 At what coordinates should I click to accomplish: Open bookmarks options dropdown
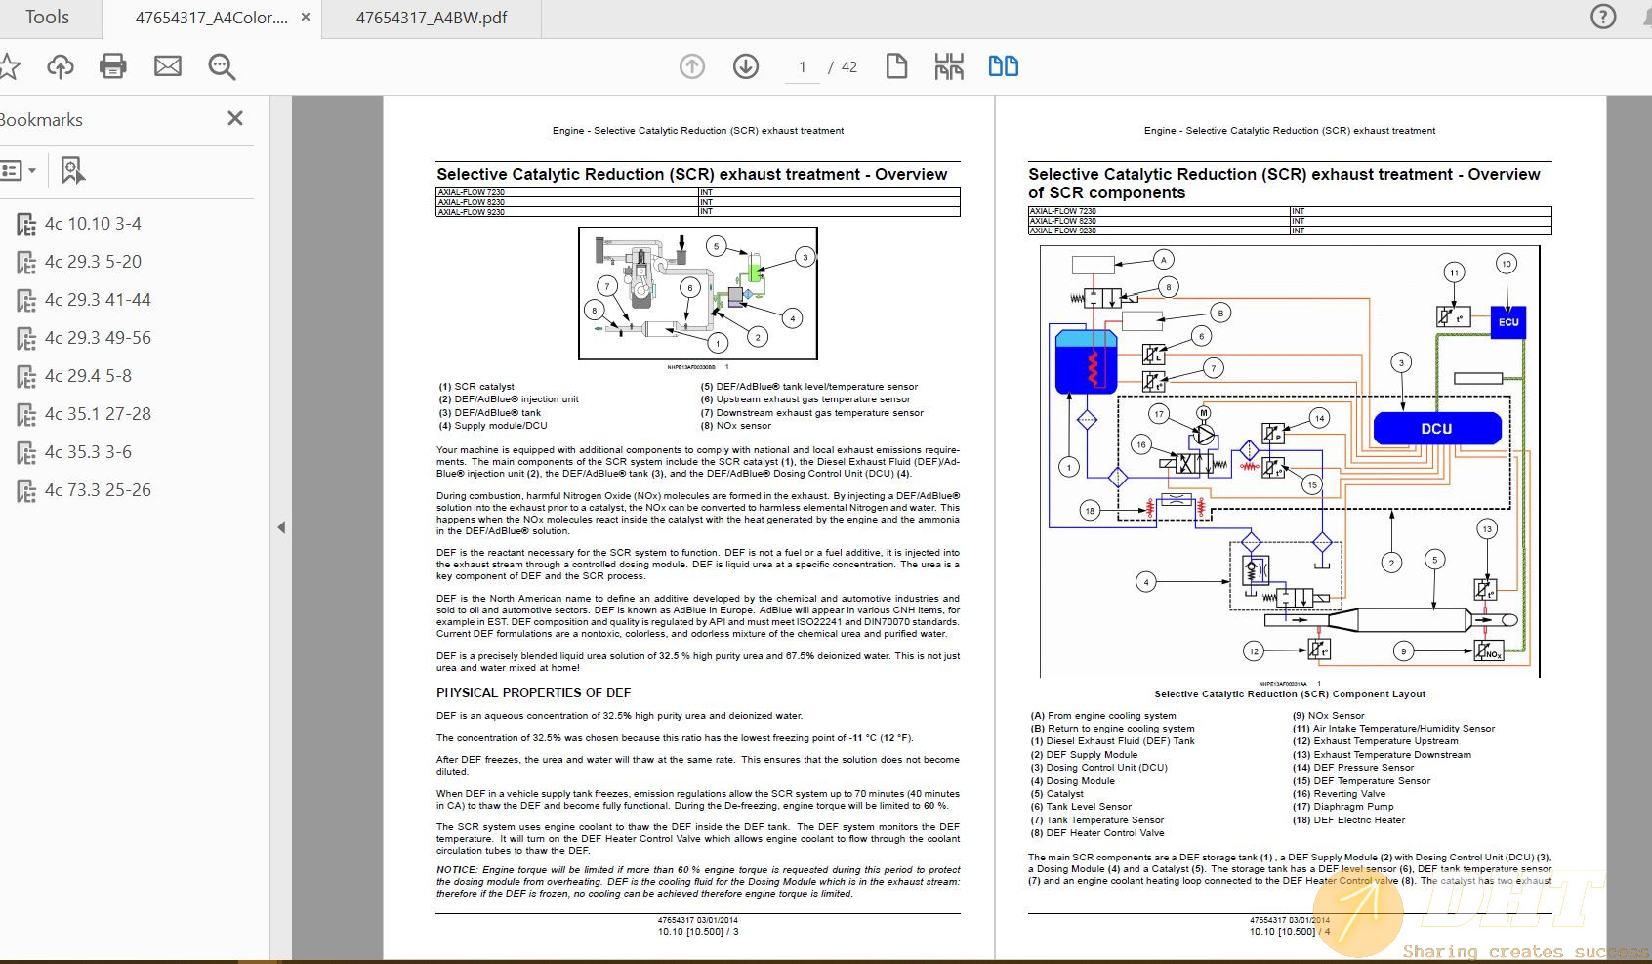click(19, 171)
